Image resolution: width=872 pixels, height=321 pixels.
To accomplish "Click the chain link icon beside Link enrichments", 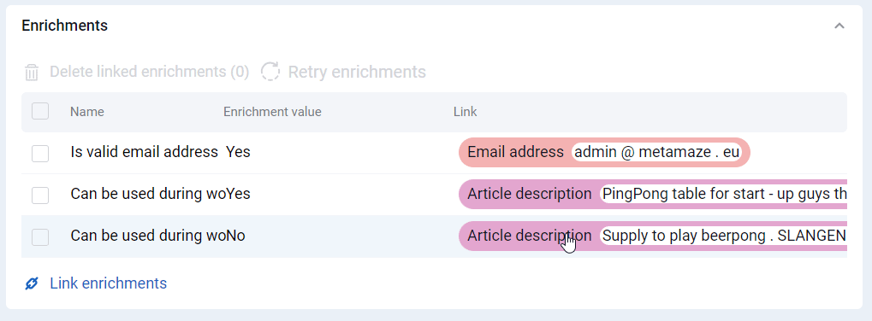I will [32, 283].
